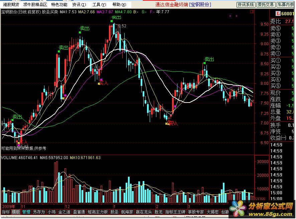Select the 管理 tab

coord(26,212)
